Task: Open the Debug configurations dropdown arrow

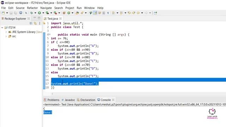Action: [x=35, y=13]
